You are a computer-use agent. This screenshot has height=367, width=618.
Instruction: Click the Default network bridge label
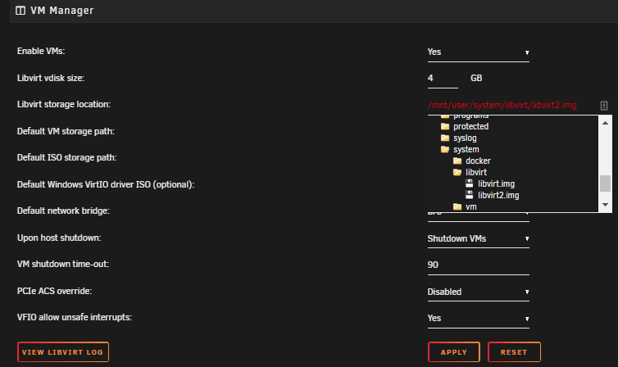click(x=63, y=211)
